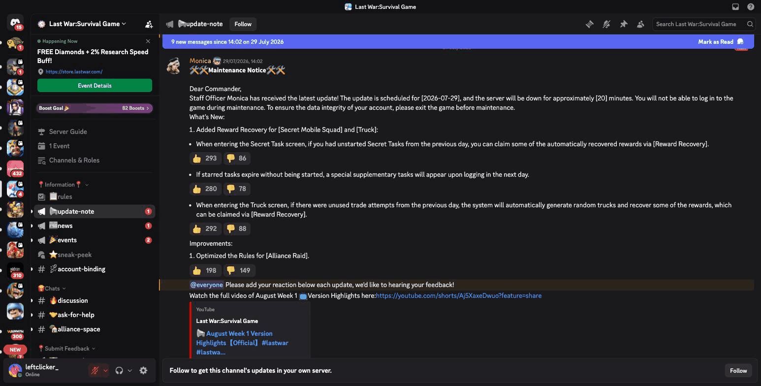Open headphone output options chevron
Screen dimensions: 761x386
[x=129, y=371]
